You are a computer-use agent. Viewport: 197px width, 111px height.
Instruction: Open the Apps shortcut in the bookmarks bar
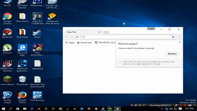pos(70,43)
